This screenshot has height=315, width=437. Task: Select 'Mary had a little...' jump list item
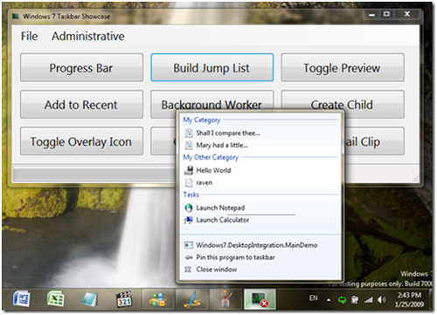(260, 145)
